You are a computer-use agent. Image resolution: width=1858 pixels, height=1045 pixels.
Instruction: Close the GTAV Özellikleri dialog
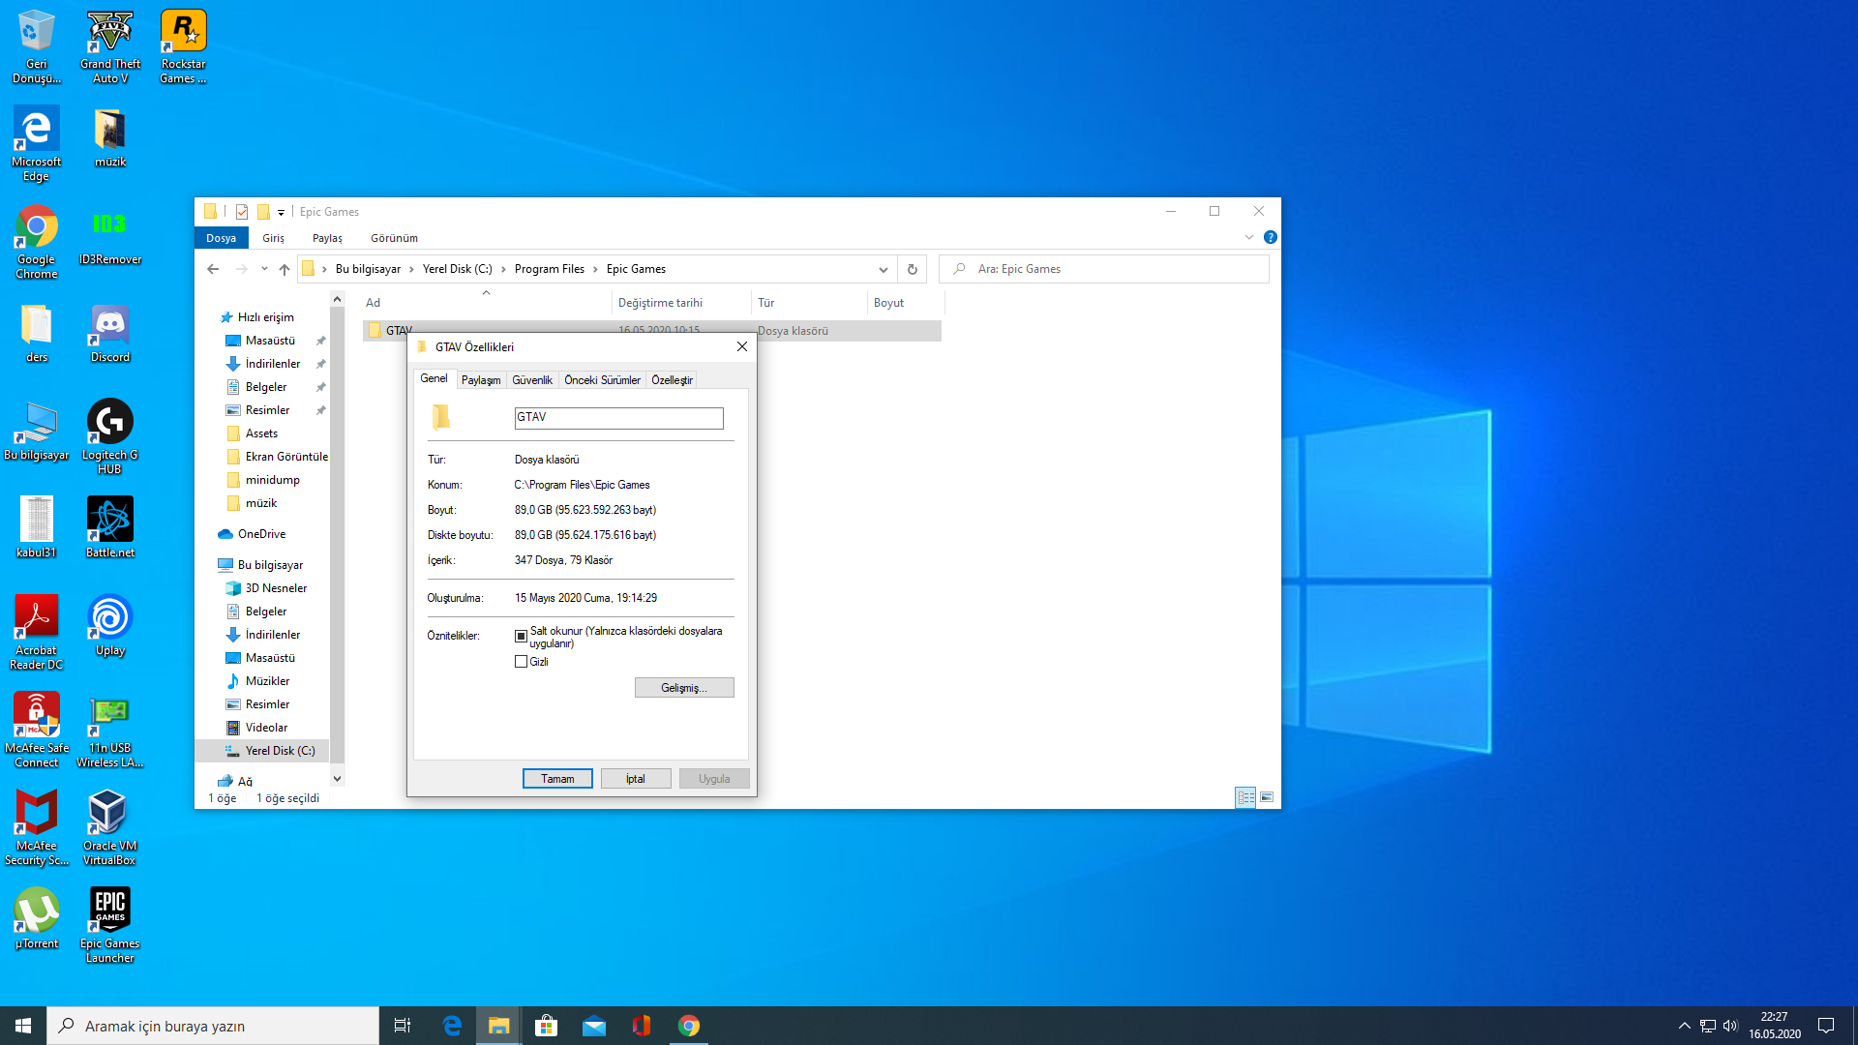pyautogui.click(x=742, y=346)
